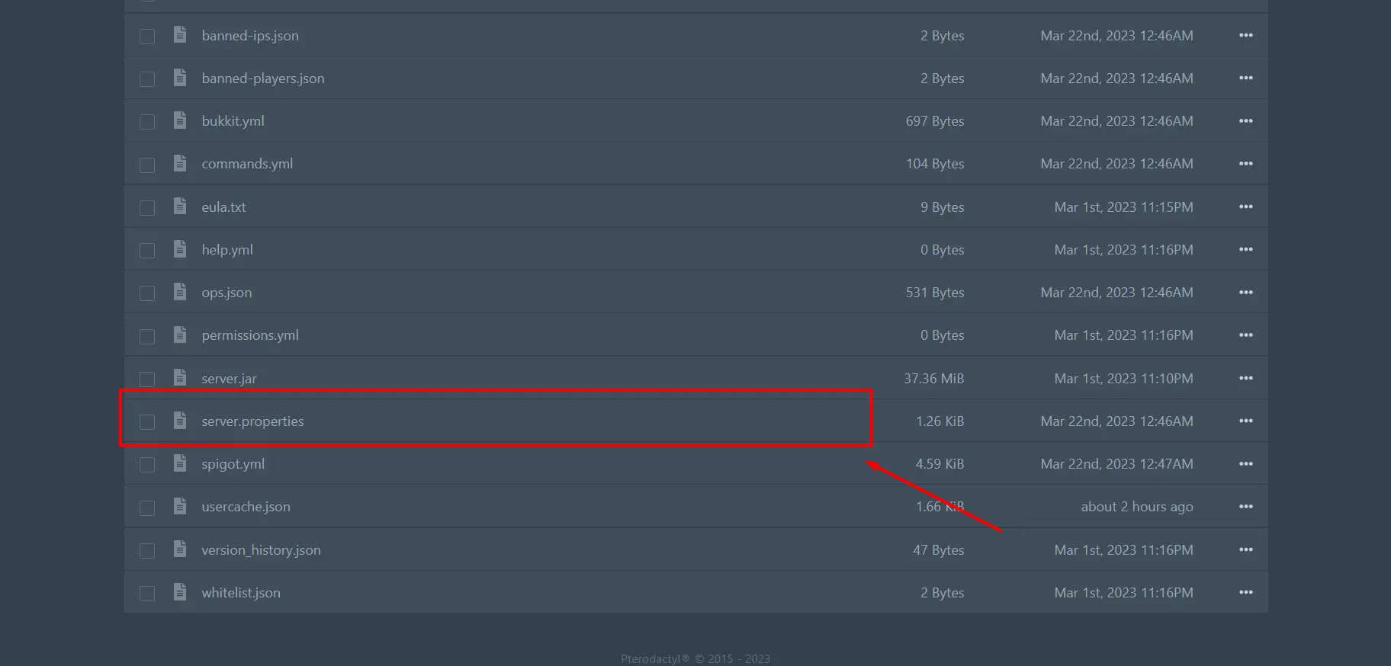
Task: Click the usercache.json file icon
Action: 180,506
